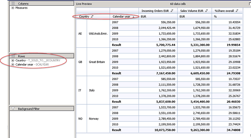Click the sort icon on %Share overall

pyautogui.click(x=237, y=11)
